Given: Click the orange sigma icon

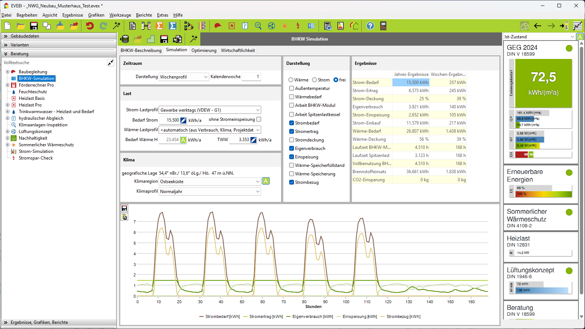Looking at the screenshot, I should pyautogui.click(x=159, y=26).
